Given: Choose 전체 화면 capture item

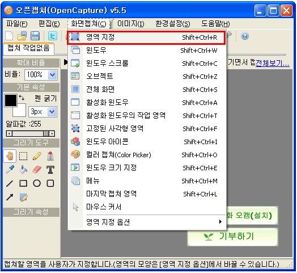Looking at the screenshot, I should point(147,89).
